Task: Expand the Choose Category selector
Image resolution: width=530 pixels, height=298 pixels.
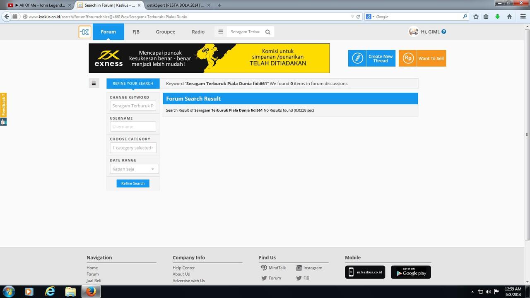Action: (133, 148)
